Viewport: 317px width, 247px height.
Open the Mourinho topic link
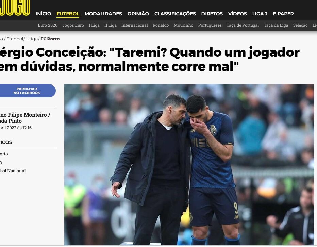pos(183,25)
